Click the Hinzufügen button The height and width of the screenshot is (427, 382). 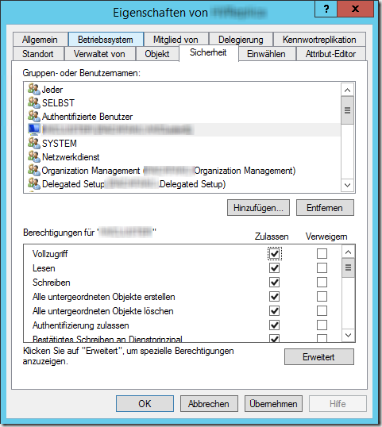(258, 208)
